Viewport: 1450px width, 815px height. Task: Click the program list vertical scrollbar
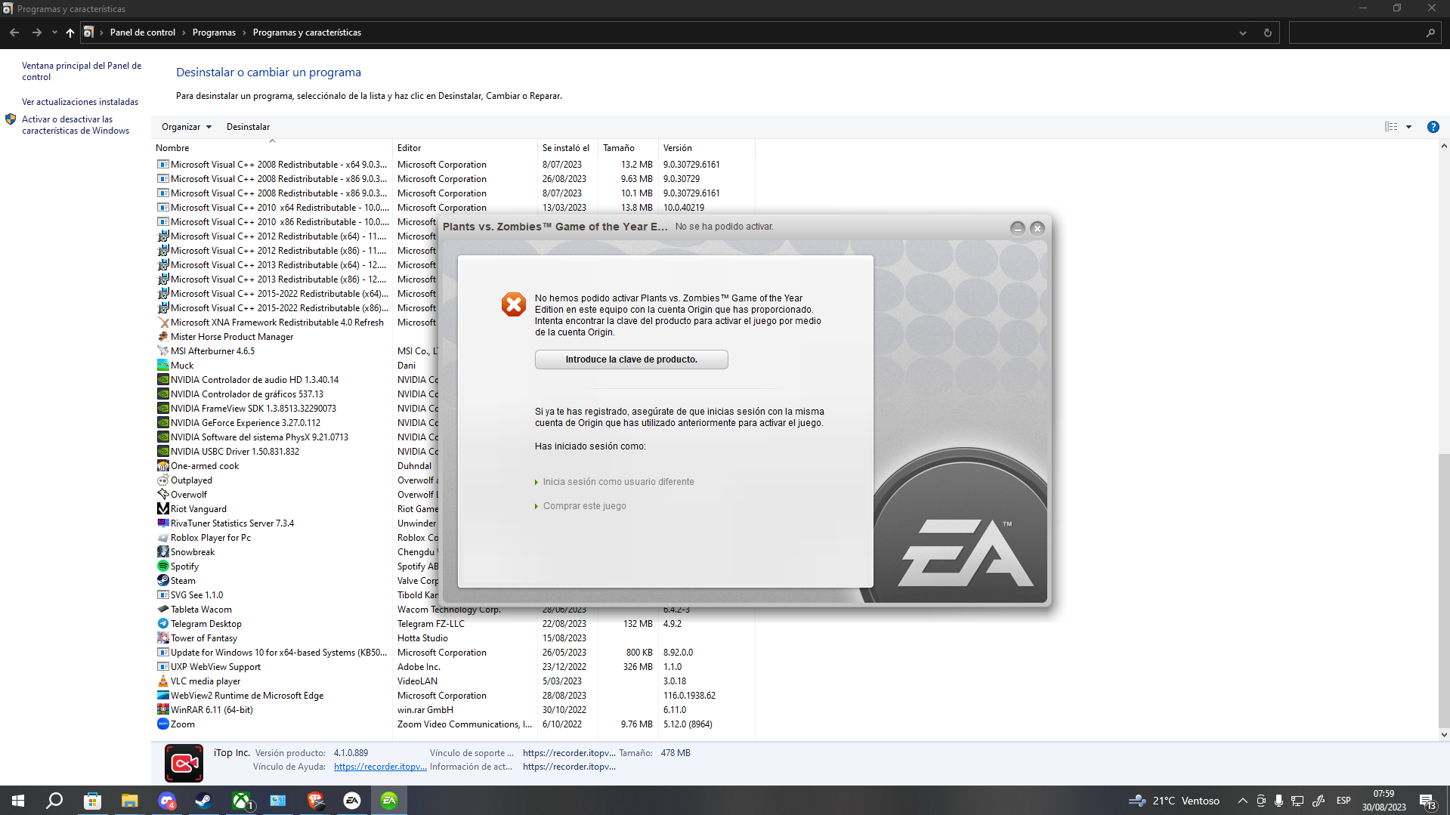tap(1444, 589)
